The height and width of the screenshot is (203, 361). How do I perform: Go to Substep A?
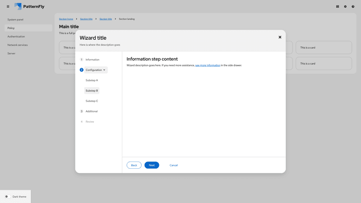click(92, 80)
